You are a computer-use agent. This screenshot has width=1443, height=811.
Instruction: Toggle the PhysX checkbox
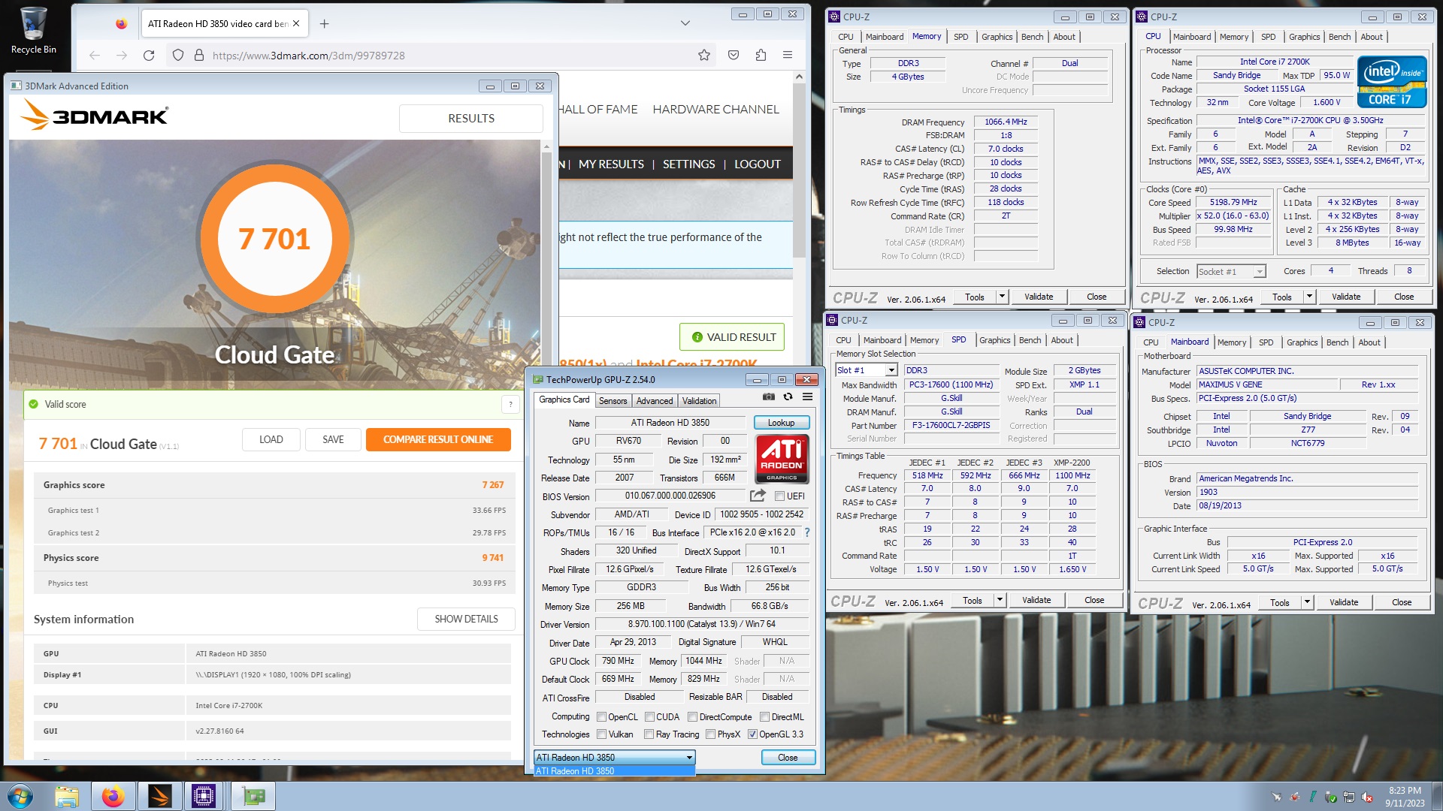pos(710,734)
